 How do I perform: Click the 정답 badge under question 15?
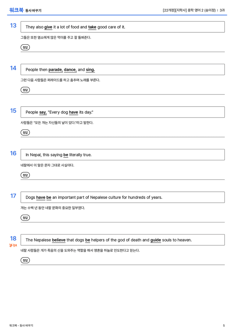coord(25,132)
